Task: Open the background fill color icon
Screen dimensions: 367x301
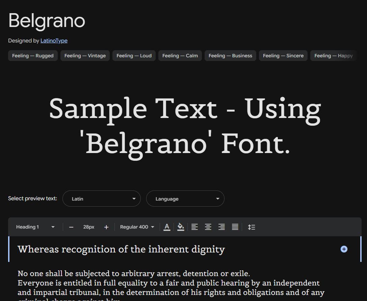Action: [181, 227]
